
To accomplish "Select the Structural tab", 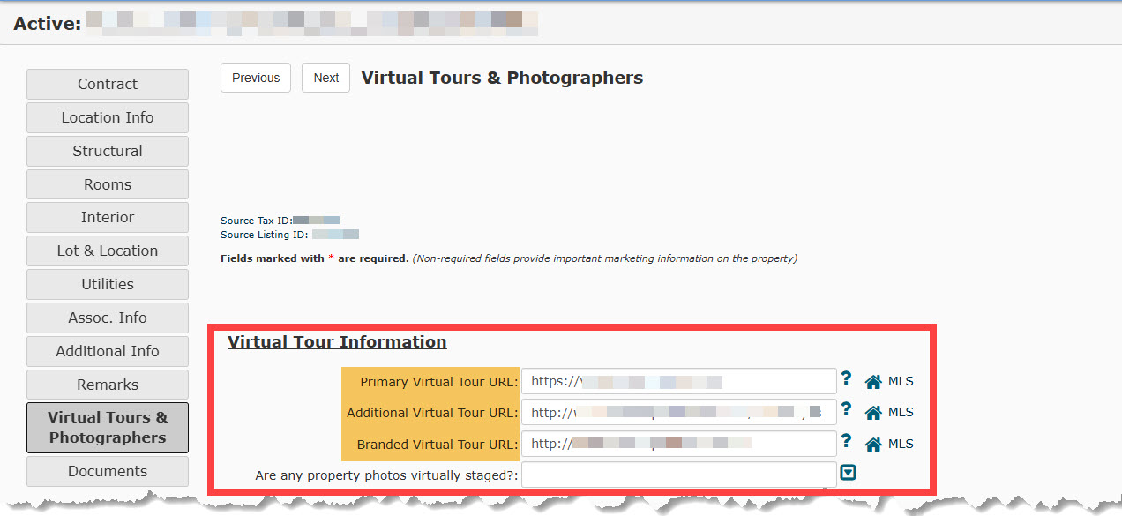I will tap(108, 151).
